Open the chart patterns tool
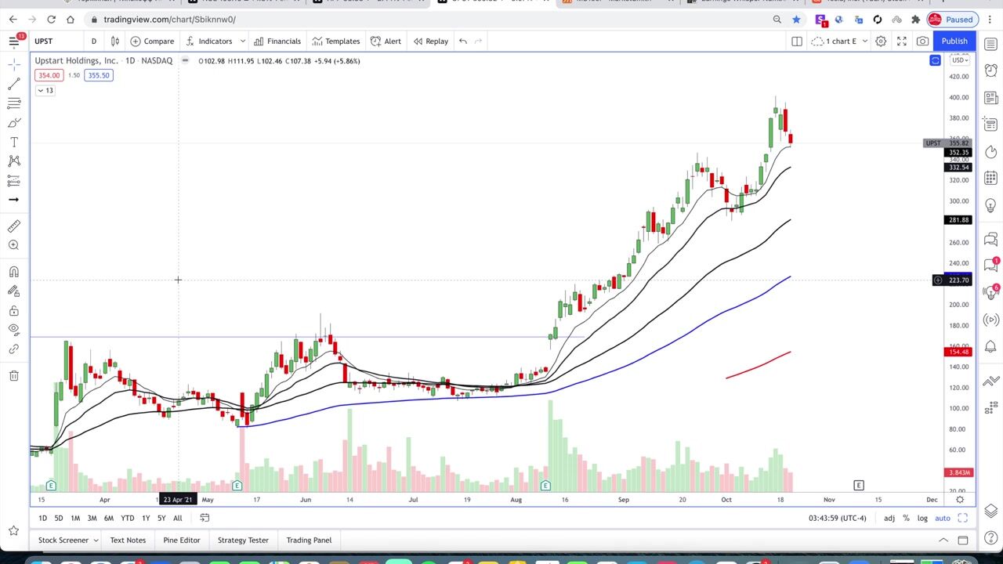The width and height of the screenshot is (1003, 564). [x=14, y=161]
